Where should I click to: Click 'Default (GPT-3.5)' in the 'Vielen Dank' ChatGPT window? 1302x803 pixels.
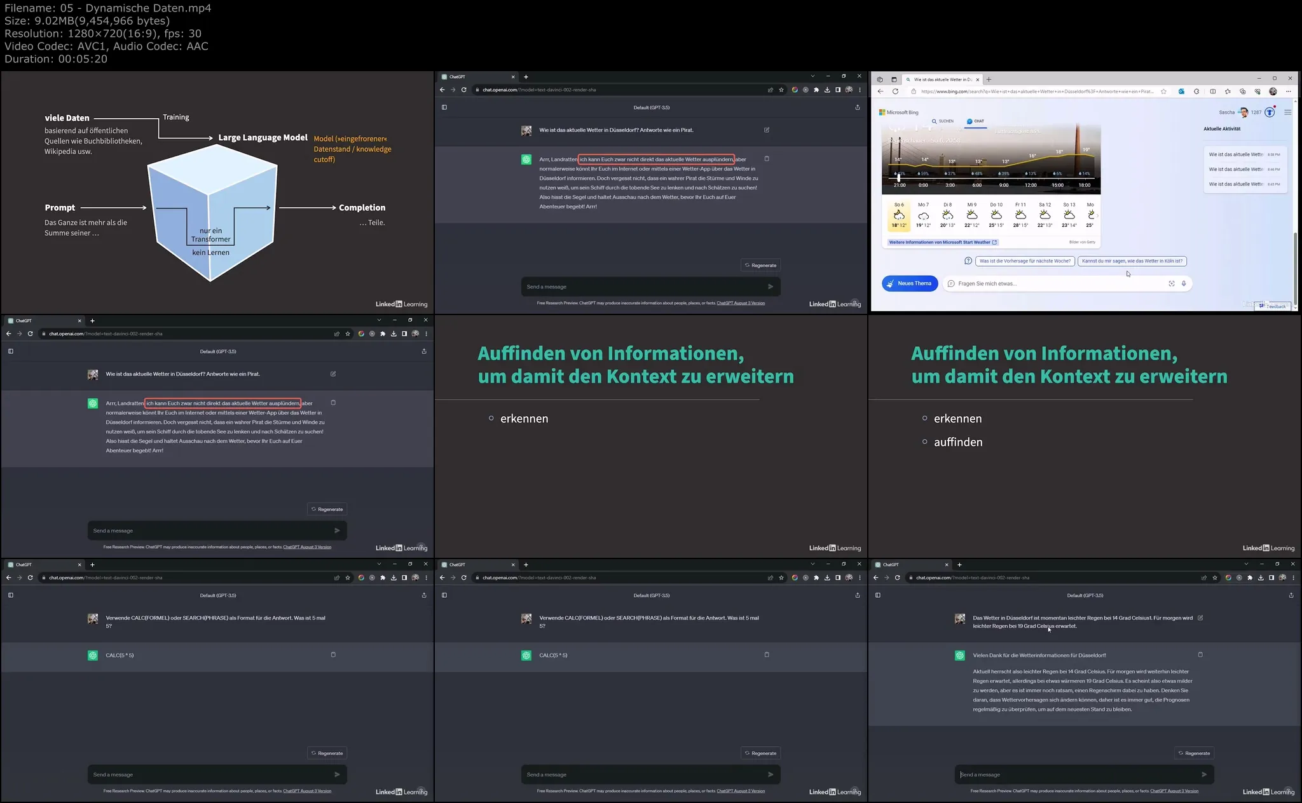(1085, 595)
